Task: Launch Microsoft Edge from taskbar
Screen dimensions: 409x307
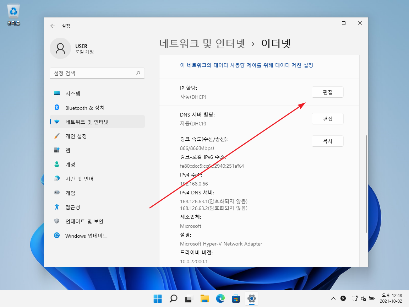Action: pos(220,299)
